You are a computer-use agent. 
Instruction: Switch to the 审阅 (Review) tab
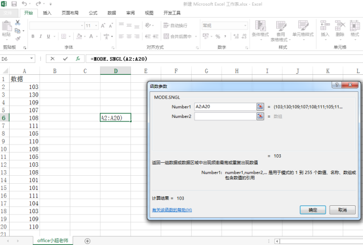[x=130, y=12]
